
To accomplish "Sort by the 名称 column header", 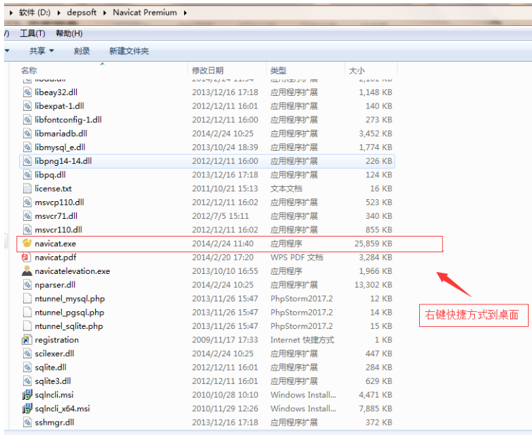I will click(29, 71).
